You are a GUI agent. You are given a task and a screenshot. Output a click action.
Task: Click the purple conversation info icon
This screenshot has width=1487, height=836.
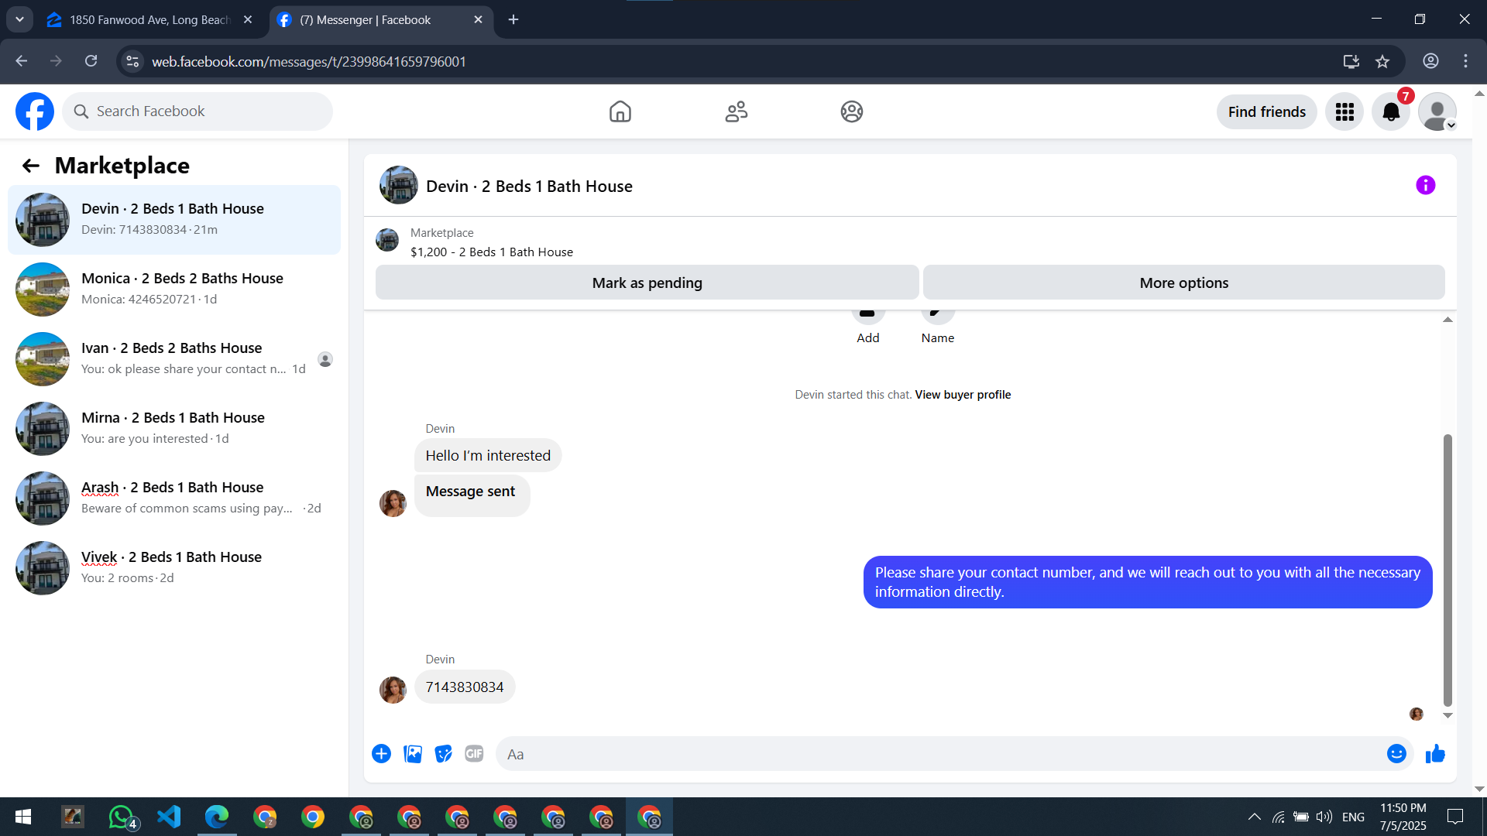(1425, 186)
